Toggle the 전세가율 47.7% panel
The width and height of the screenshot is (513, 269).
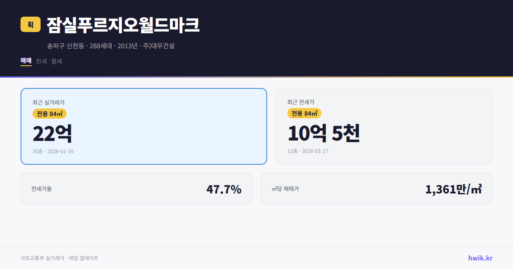[x=136, y=188]
